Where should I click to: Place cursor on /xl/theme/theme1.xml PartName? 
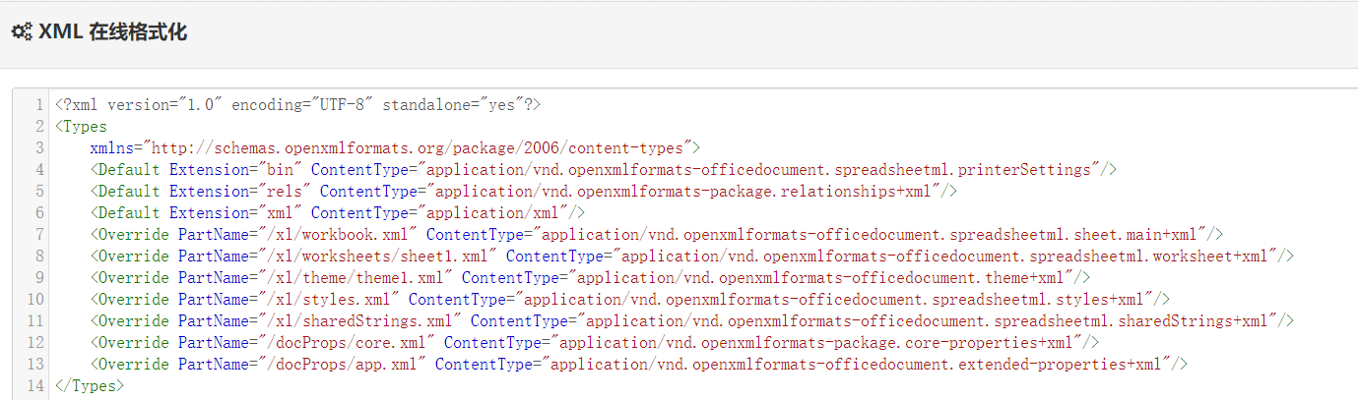click(364, 278)
